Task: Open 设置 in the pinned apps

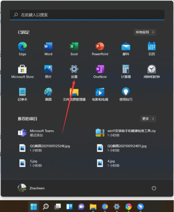Action: [x=74, y=72]
